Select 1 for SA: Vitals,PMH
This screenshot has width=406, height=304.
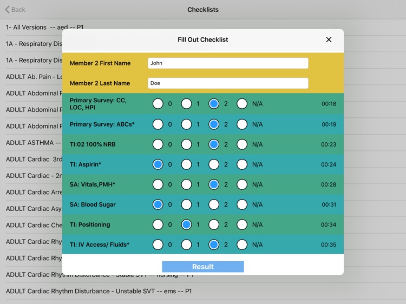point(186,184)
